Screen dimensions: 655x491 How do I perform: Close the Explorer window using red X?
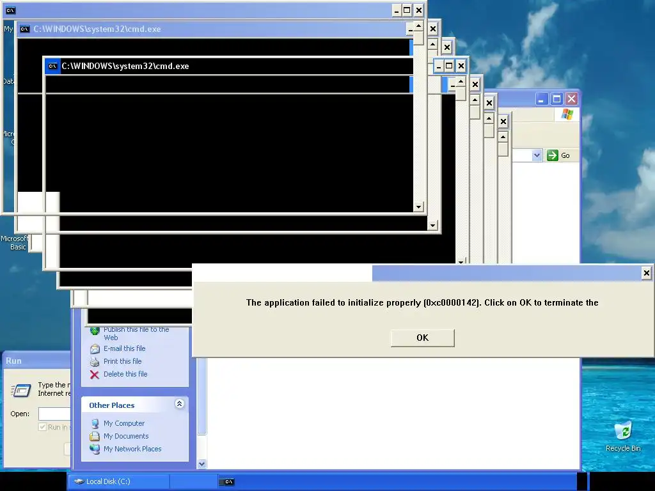click(571, 99)
